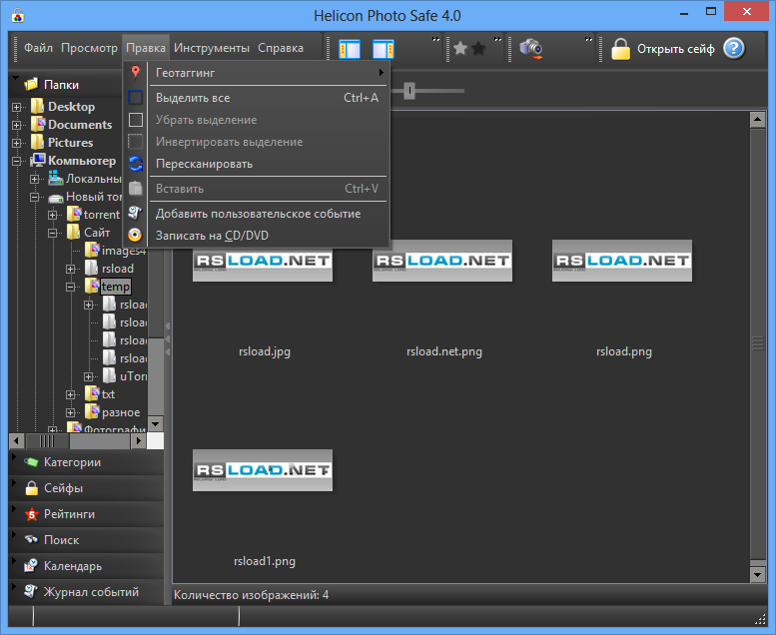Collapse the Сайт folder node
Image resolution: width=776 pixels, height=635 pixels.
coord(53,233)
